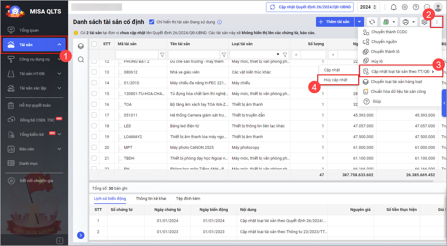Open the three-dot more options menu

point(437,22)
